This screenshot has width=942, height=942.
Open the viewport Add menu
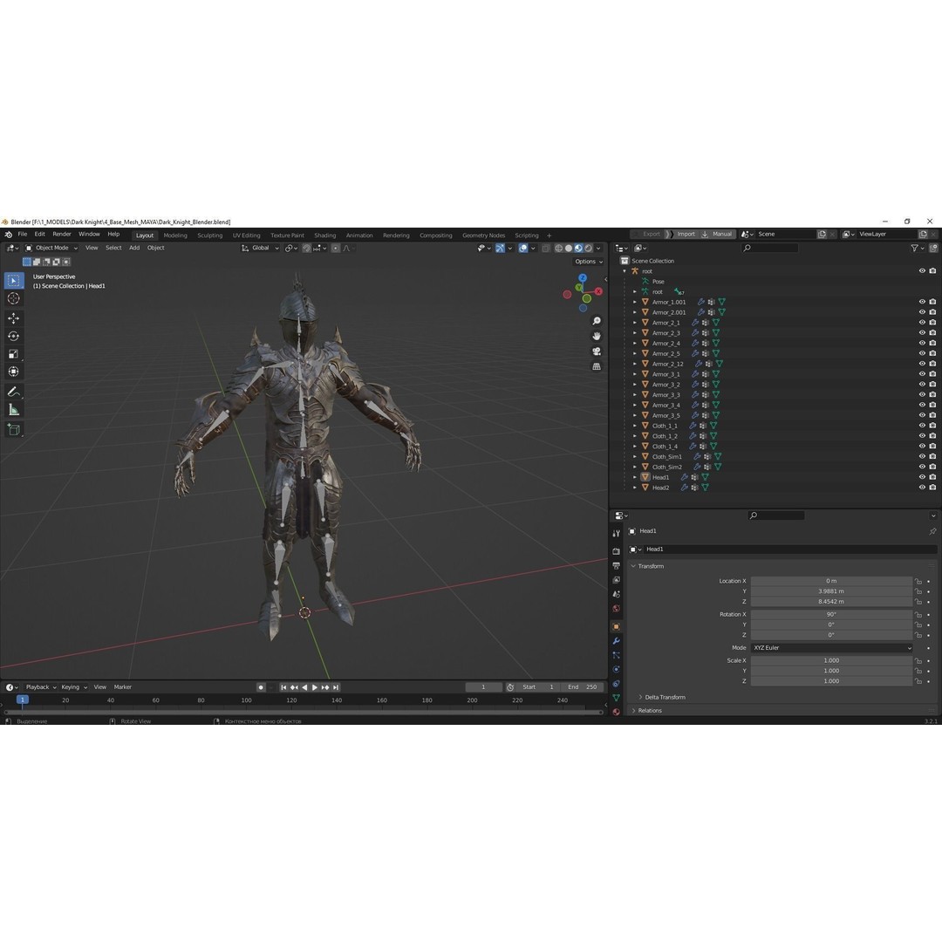134,248
